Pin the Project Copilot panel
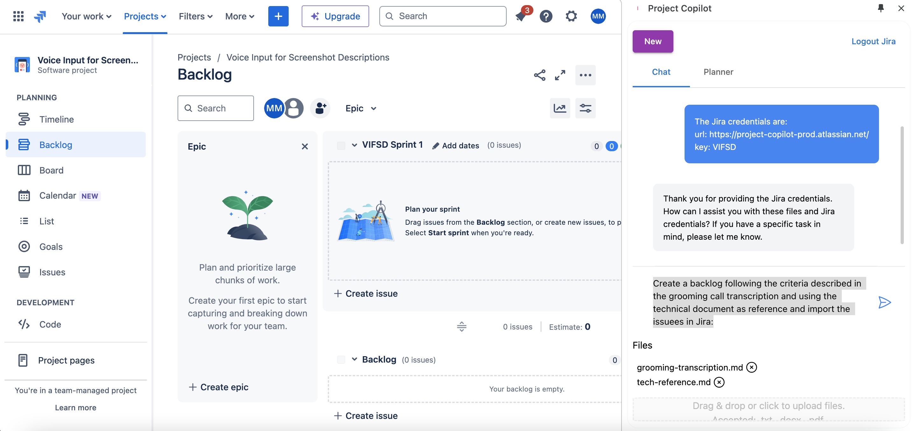The height and width of the screenshot is (431, 914). click(880, 8)
